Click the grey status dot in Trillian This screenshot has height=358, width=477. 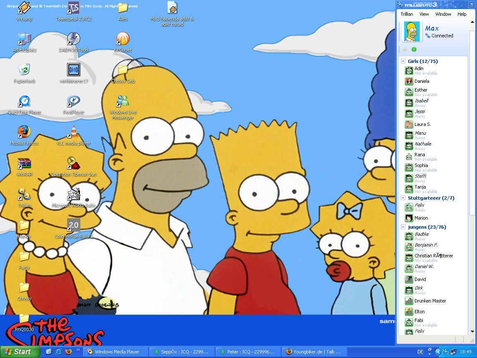click(405, 49)
